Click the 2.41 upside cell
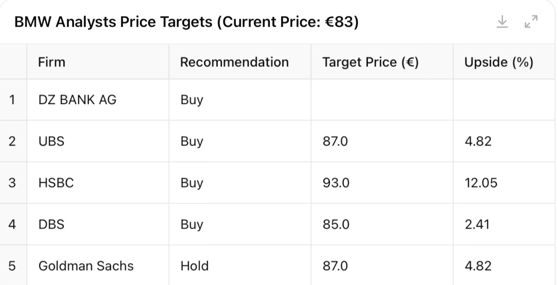Screen dimensions: 558x285 point(477,224)
